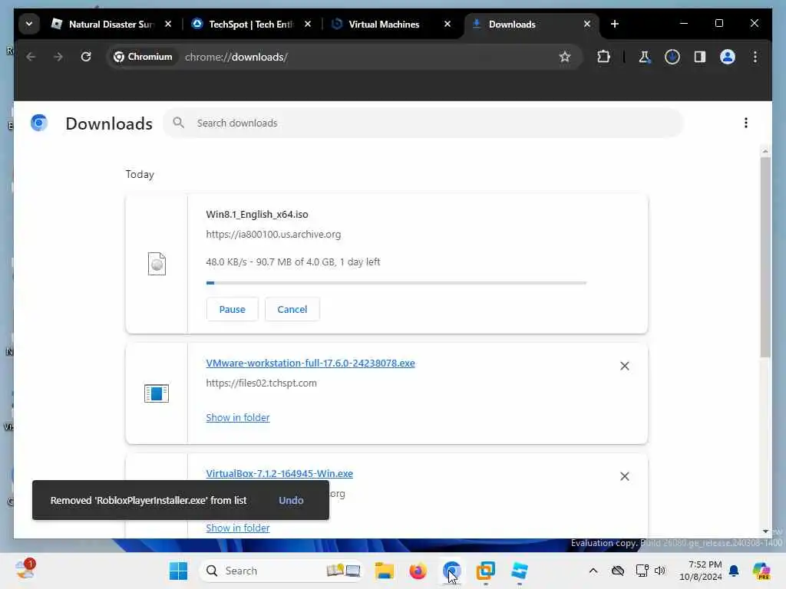Click the Win8.1 ISO file icon

point(157,264)
